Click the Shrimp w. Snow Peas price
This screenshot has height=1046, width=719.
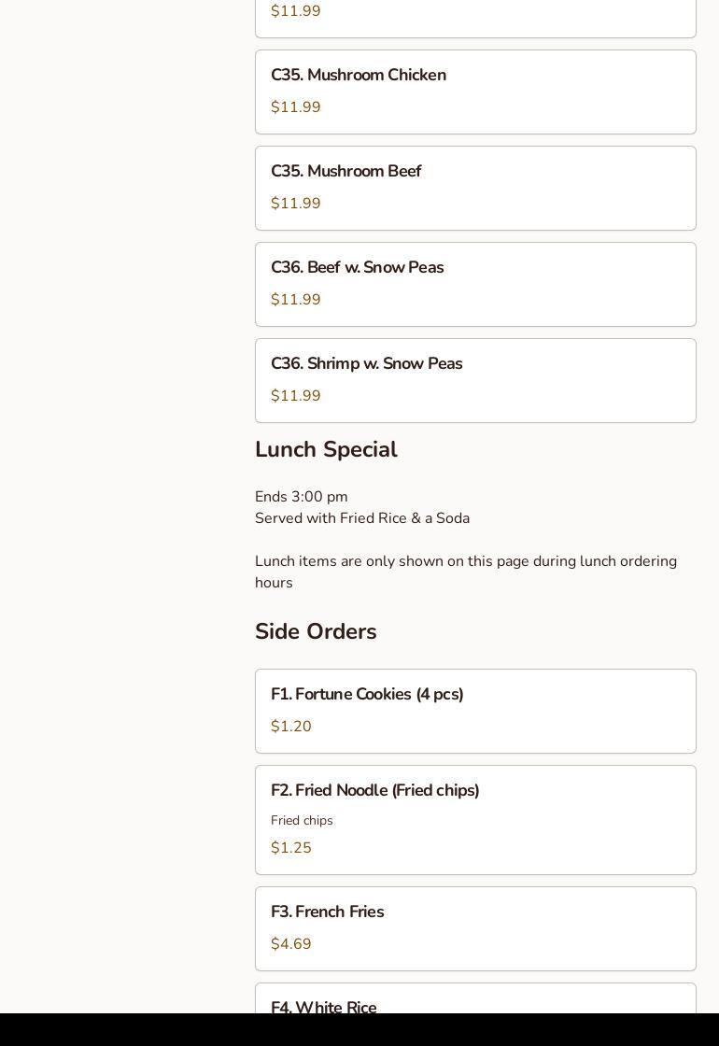pos(296,396)
